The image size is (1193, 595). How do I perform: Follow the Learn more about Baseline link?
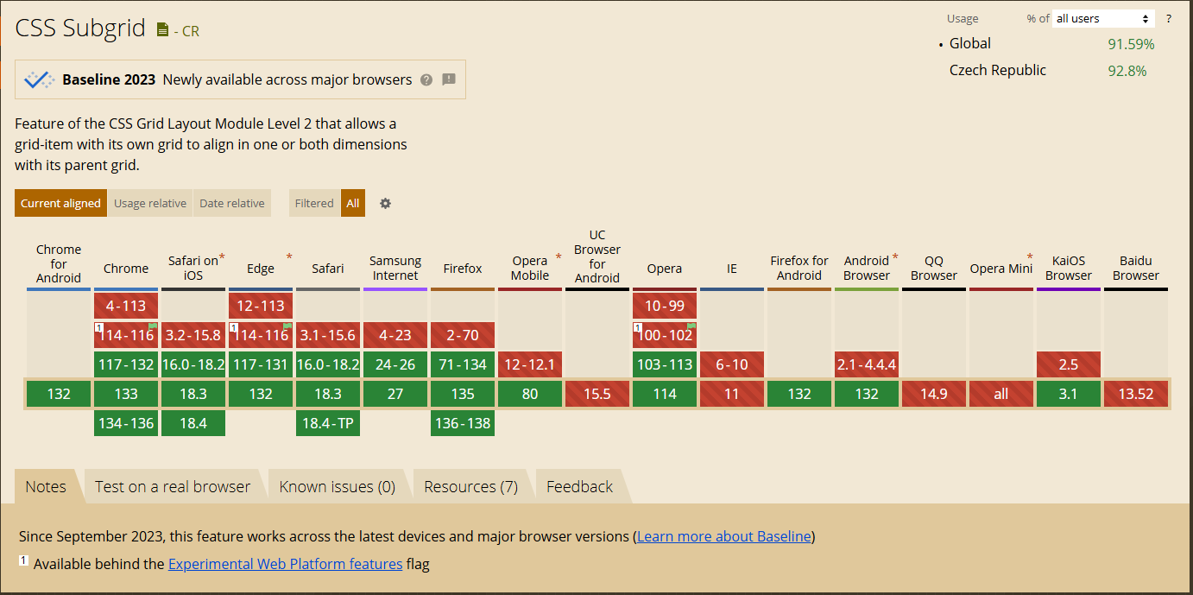[723, 535]
